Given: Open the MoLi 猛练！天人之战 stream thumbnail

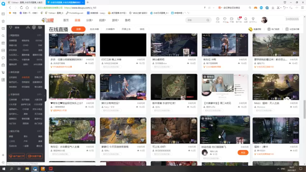Looking at the screenshot, I should [276, 87].
